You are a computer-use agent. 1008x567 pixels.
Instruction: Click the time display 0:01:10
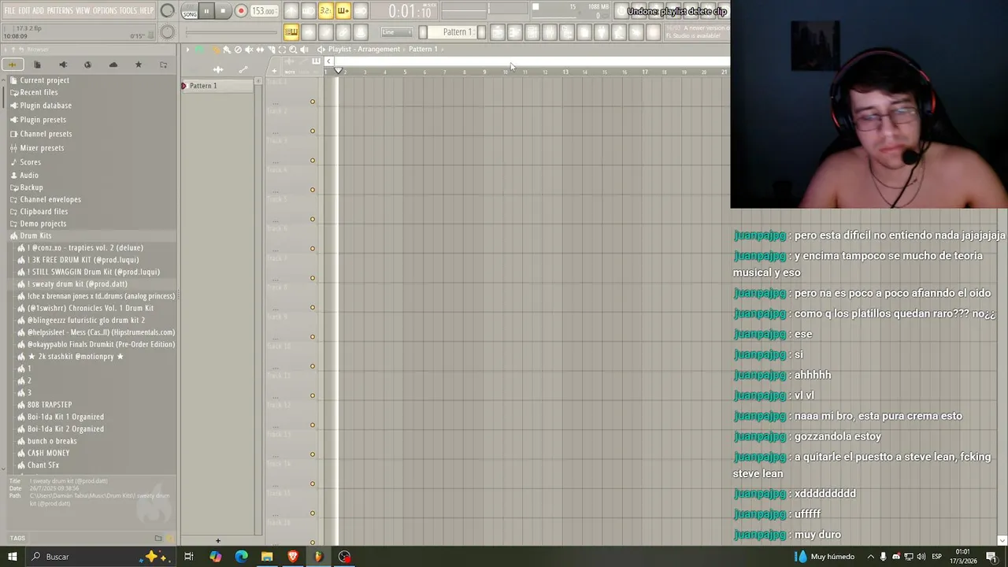(x=409, y=12)
